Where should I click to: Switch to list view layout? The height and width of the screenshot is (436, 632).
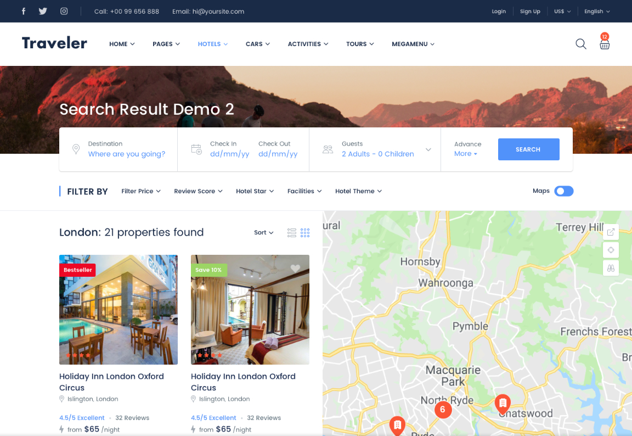coord(292,233)
